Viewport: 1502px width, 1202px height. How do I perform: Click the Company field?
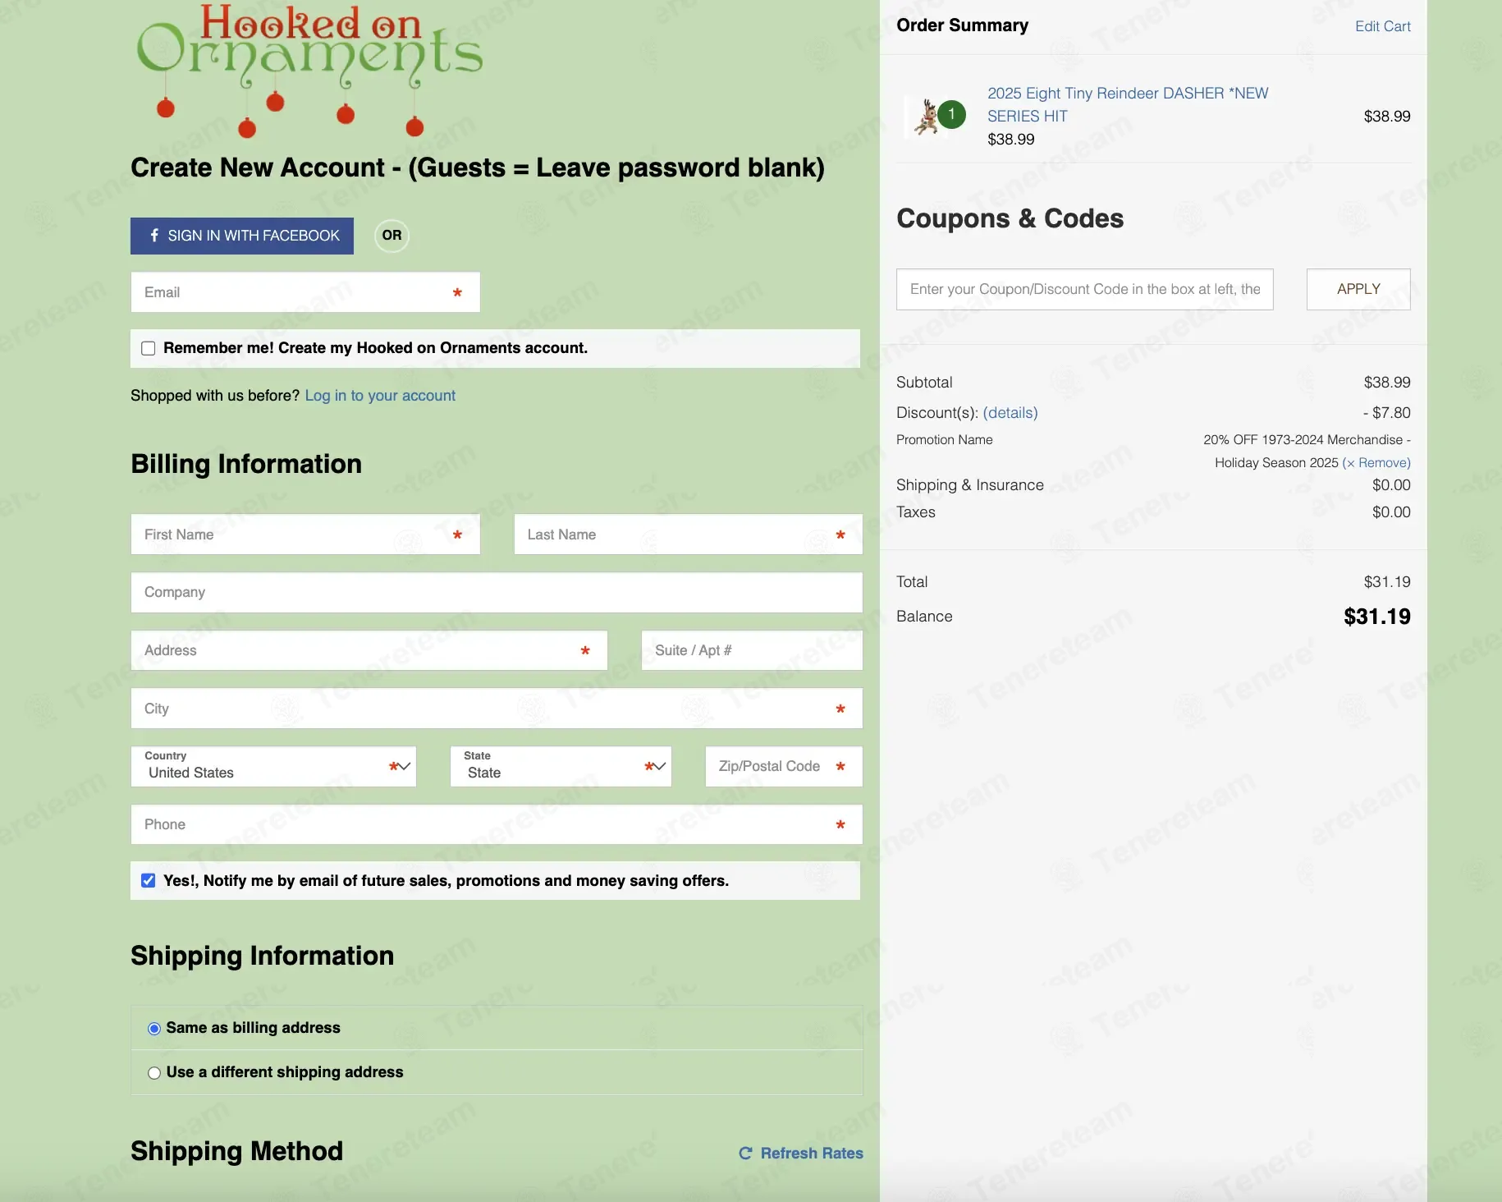point(497,592)
